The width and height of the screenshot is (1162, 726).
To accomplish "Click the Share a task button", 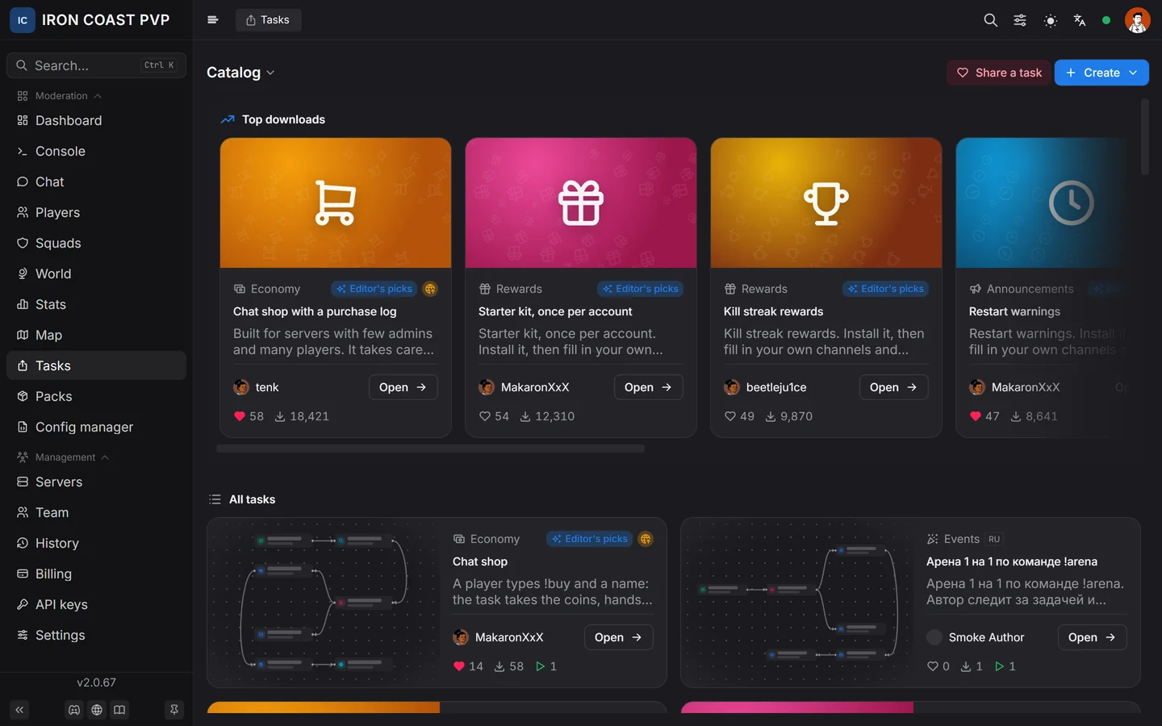I will pos(999,73).
